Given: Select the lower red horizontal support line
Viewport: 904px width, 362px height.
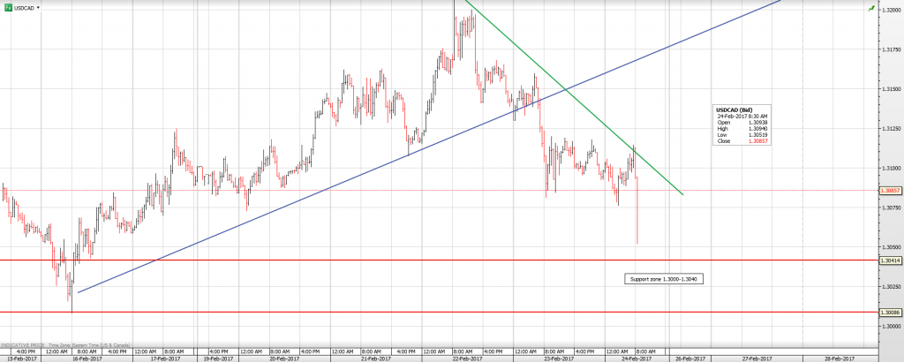Looking at the screenshot, I should click(441, 312).
